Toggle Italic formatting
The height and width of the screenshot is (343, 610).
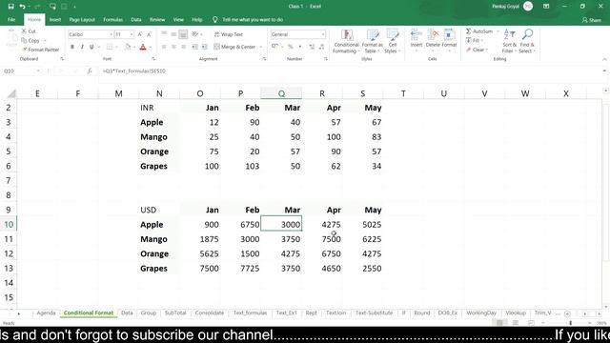(x=82, y=47)
